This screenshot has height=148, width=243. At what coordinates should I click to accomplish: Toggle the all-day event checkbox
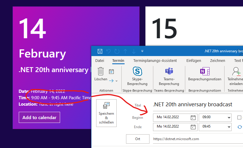[239, 117]
